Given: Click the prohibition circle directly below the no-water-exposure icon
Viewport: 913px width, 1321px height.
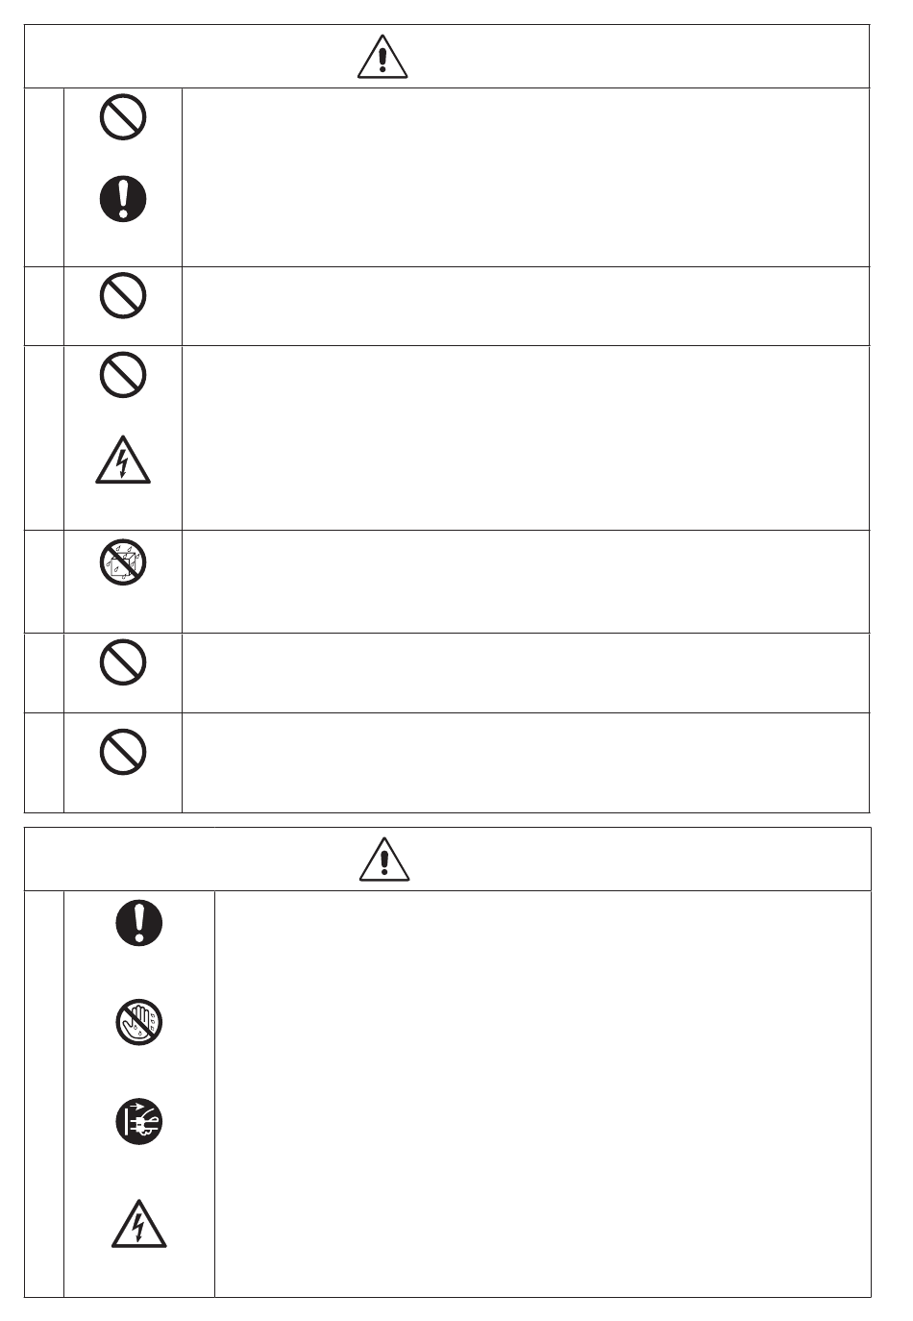Looking at the screenshot, I should (x=123, y=663).
